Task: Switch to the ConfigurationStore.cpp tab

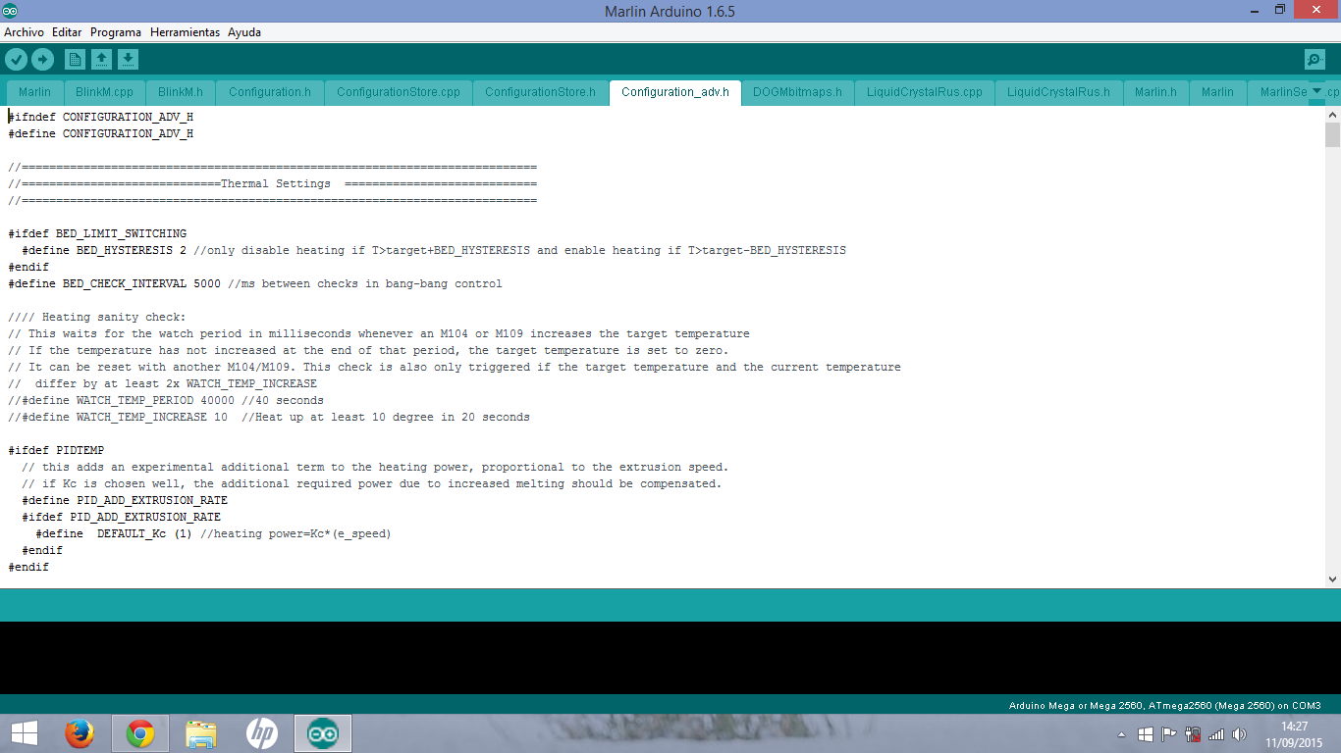Action: 399,92
